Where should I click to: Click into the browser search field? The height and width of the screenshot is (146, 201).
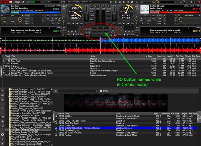coord(78,91)
